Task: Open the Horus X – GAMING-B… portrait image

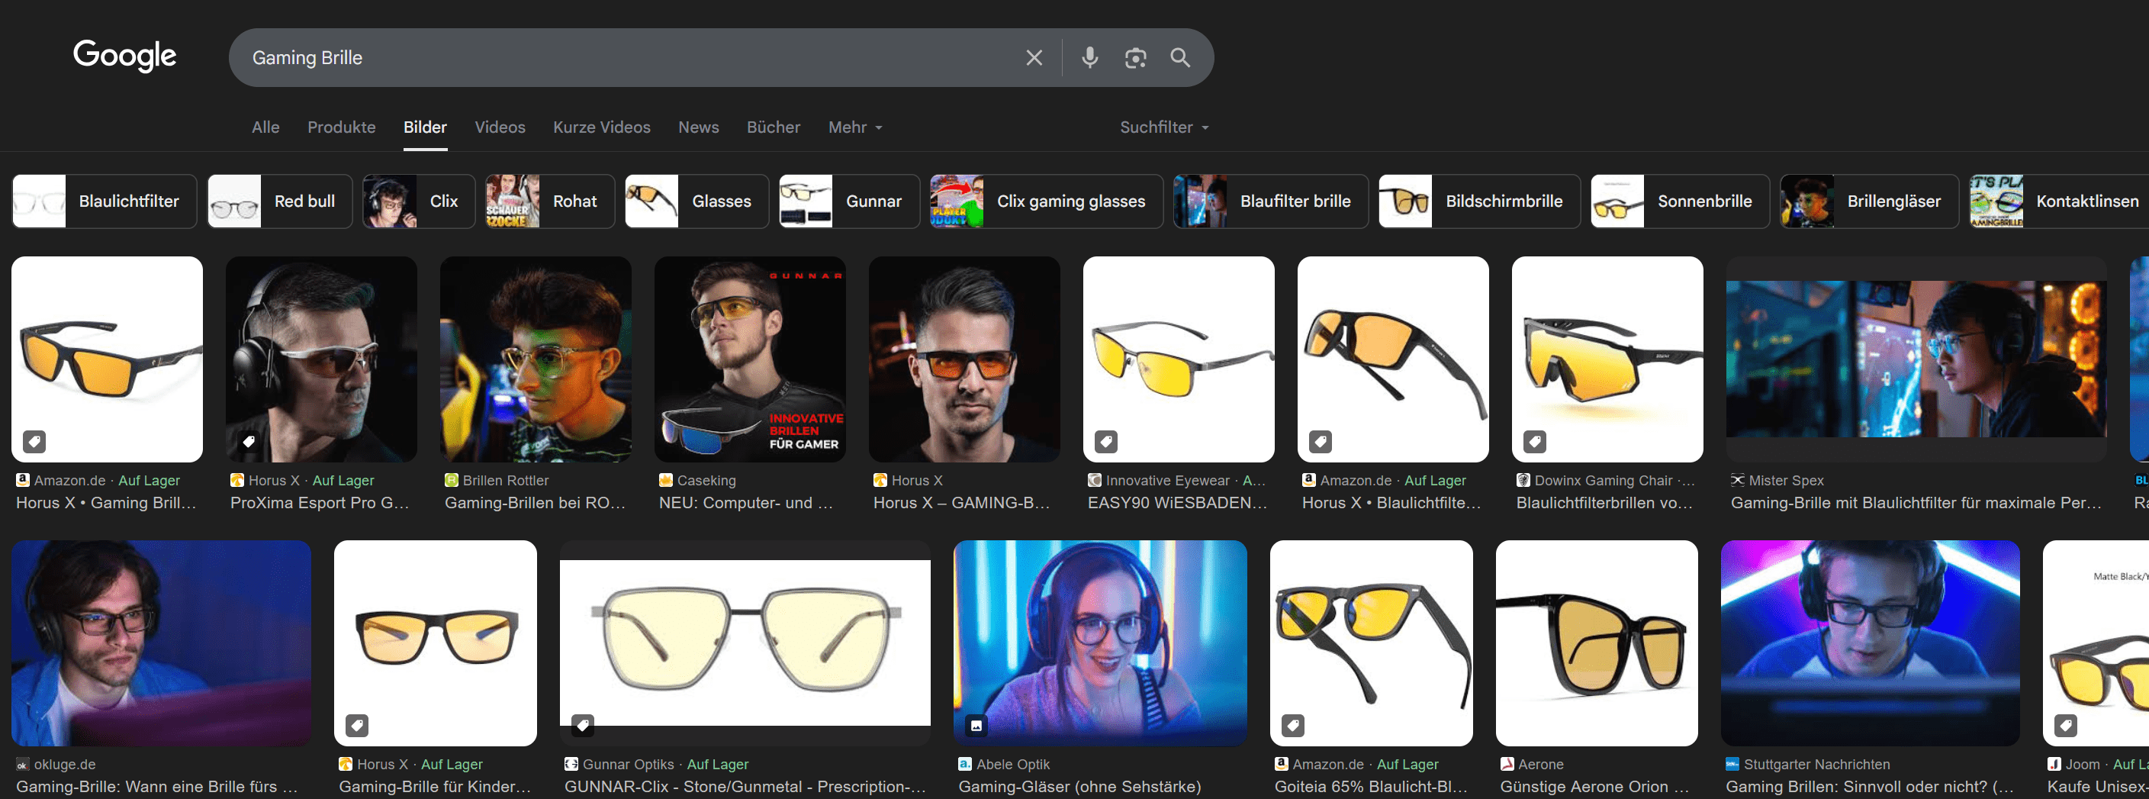Action: (964, 359)
